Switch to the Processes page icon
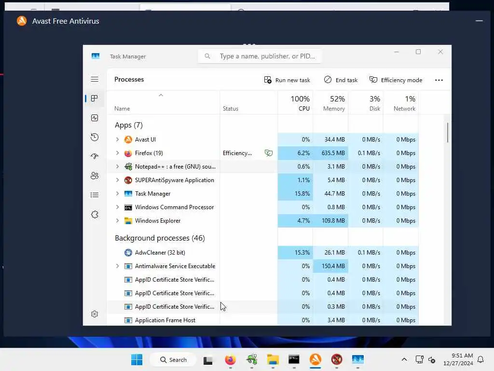This screenshot has width=494, height=371. [94, 99]
